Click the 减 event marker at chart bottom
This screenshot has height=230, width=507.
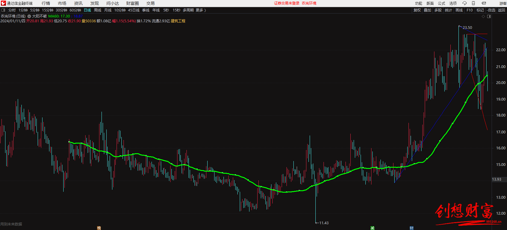coord(372,228)
